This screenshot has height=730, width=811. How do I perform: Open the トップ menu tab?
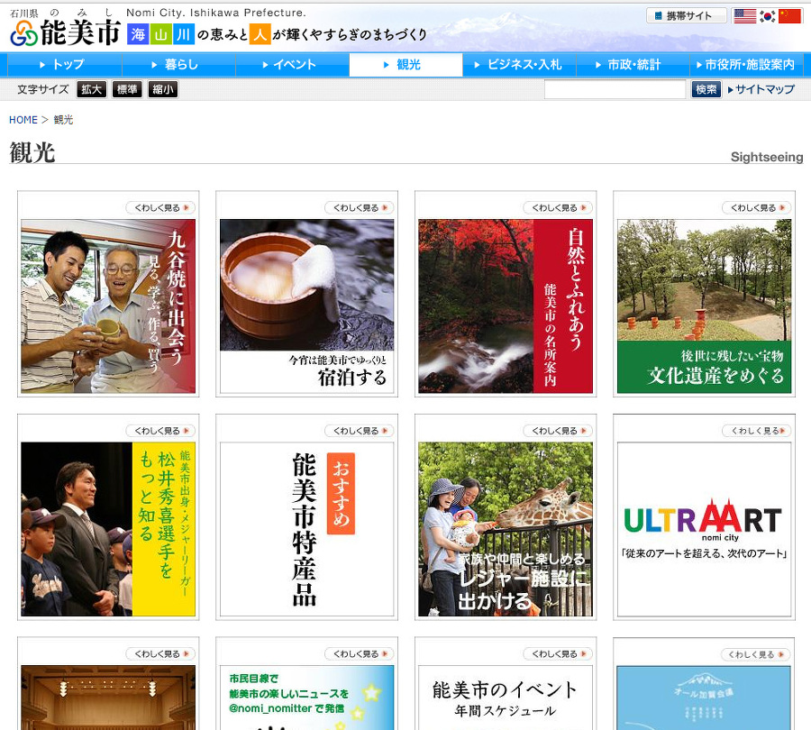[65, 65]
